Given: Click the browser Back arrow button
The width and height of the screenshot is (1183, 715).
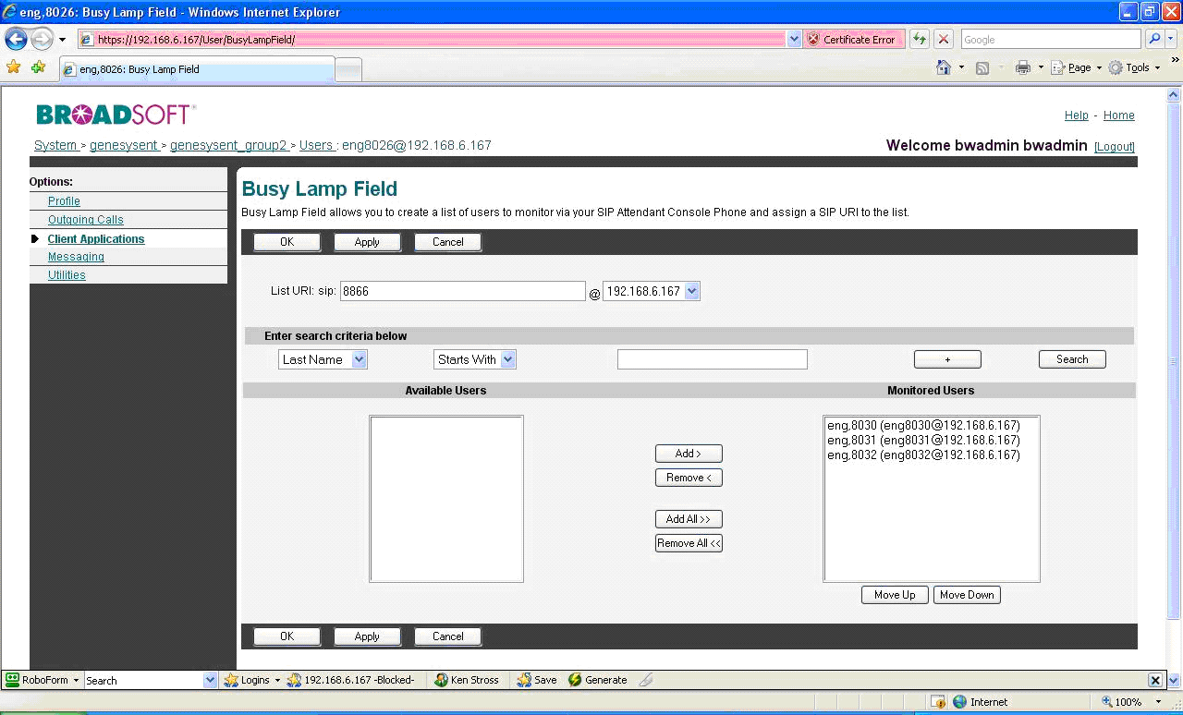Looking at the screenshot, I should (16, 40).
